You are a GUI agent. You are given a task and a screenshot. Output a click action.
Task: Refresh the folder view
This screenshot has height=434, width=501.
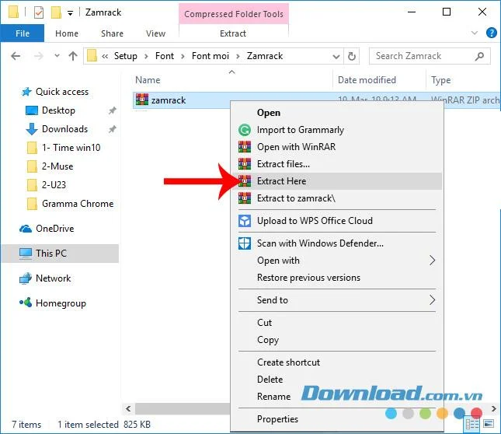coord(351,56)
